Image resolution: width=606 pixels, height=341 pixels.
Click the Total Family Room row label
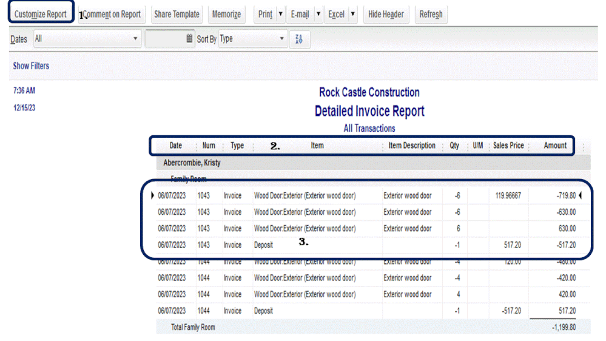193,328
